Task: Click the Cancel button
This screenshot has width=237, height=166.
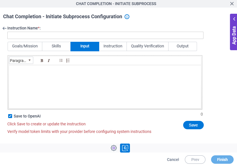Action: pyautogui.click(x=173, y=160)
